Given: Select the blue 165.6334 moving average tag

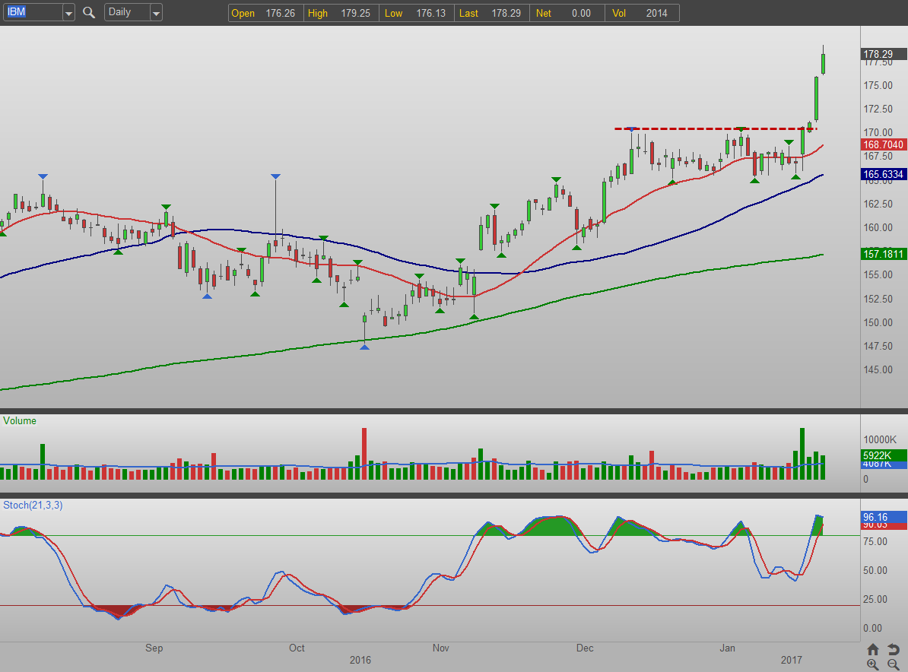Looking at the screenshot, I should [883, 174].
